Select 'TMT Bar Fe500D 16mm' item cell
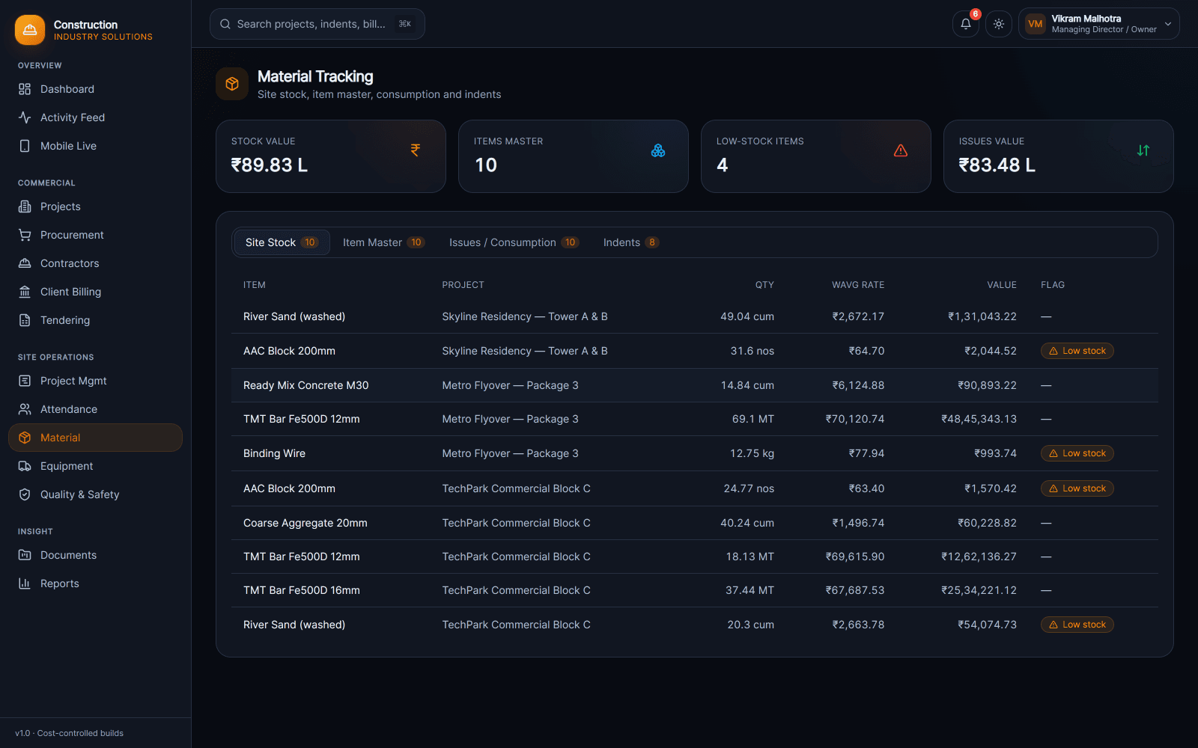This screenshot has height=748, width=1198. click(302, 590)
